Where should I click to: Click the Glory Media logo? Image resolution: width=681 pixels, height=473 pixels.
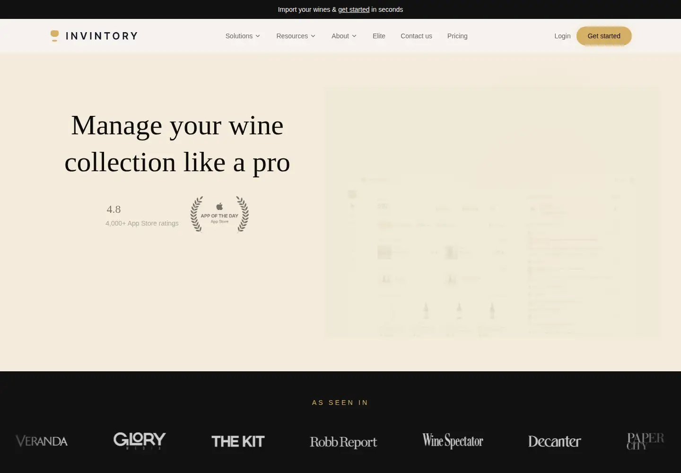tap(140, 441)
